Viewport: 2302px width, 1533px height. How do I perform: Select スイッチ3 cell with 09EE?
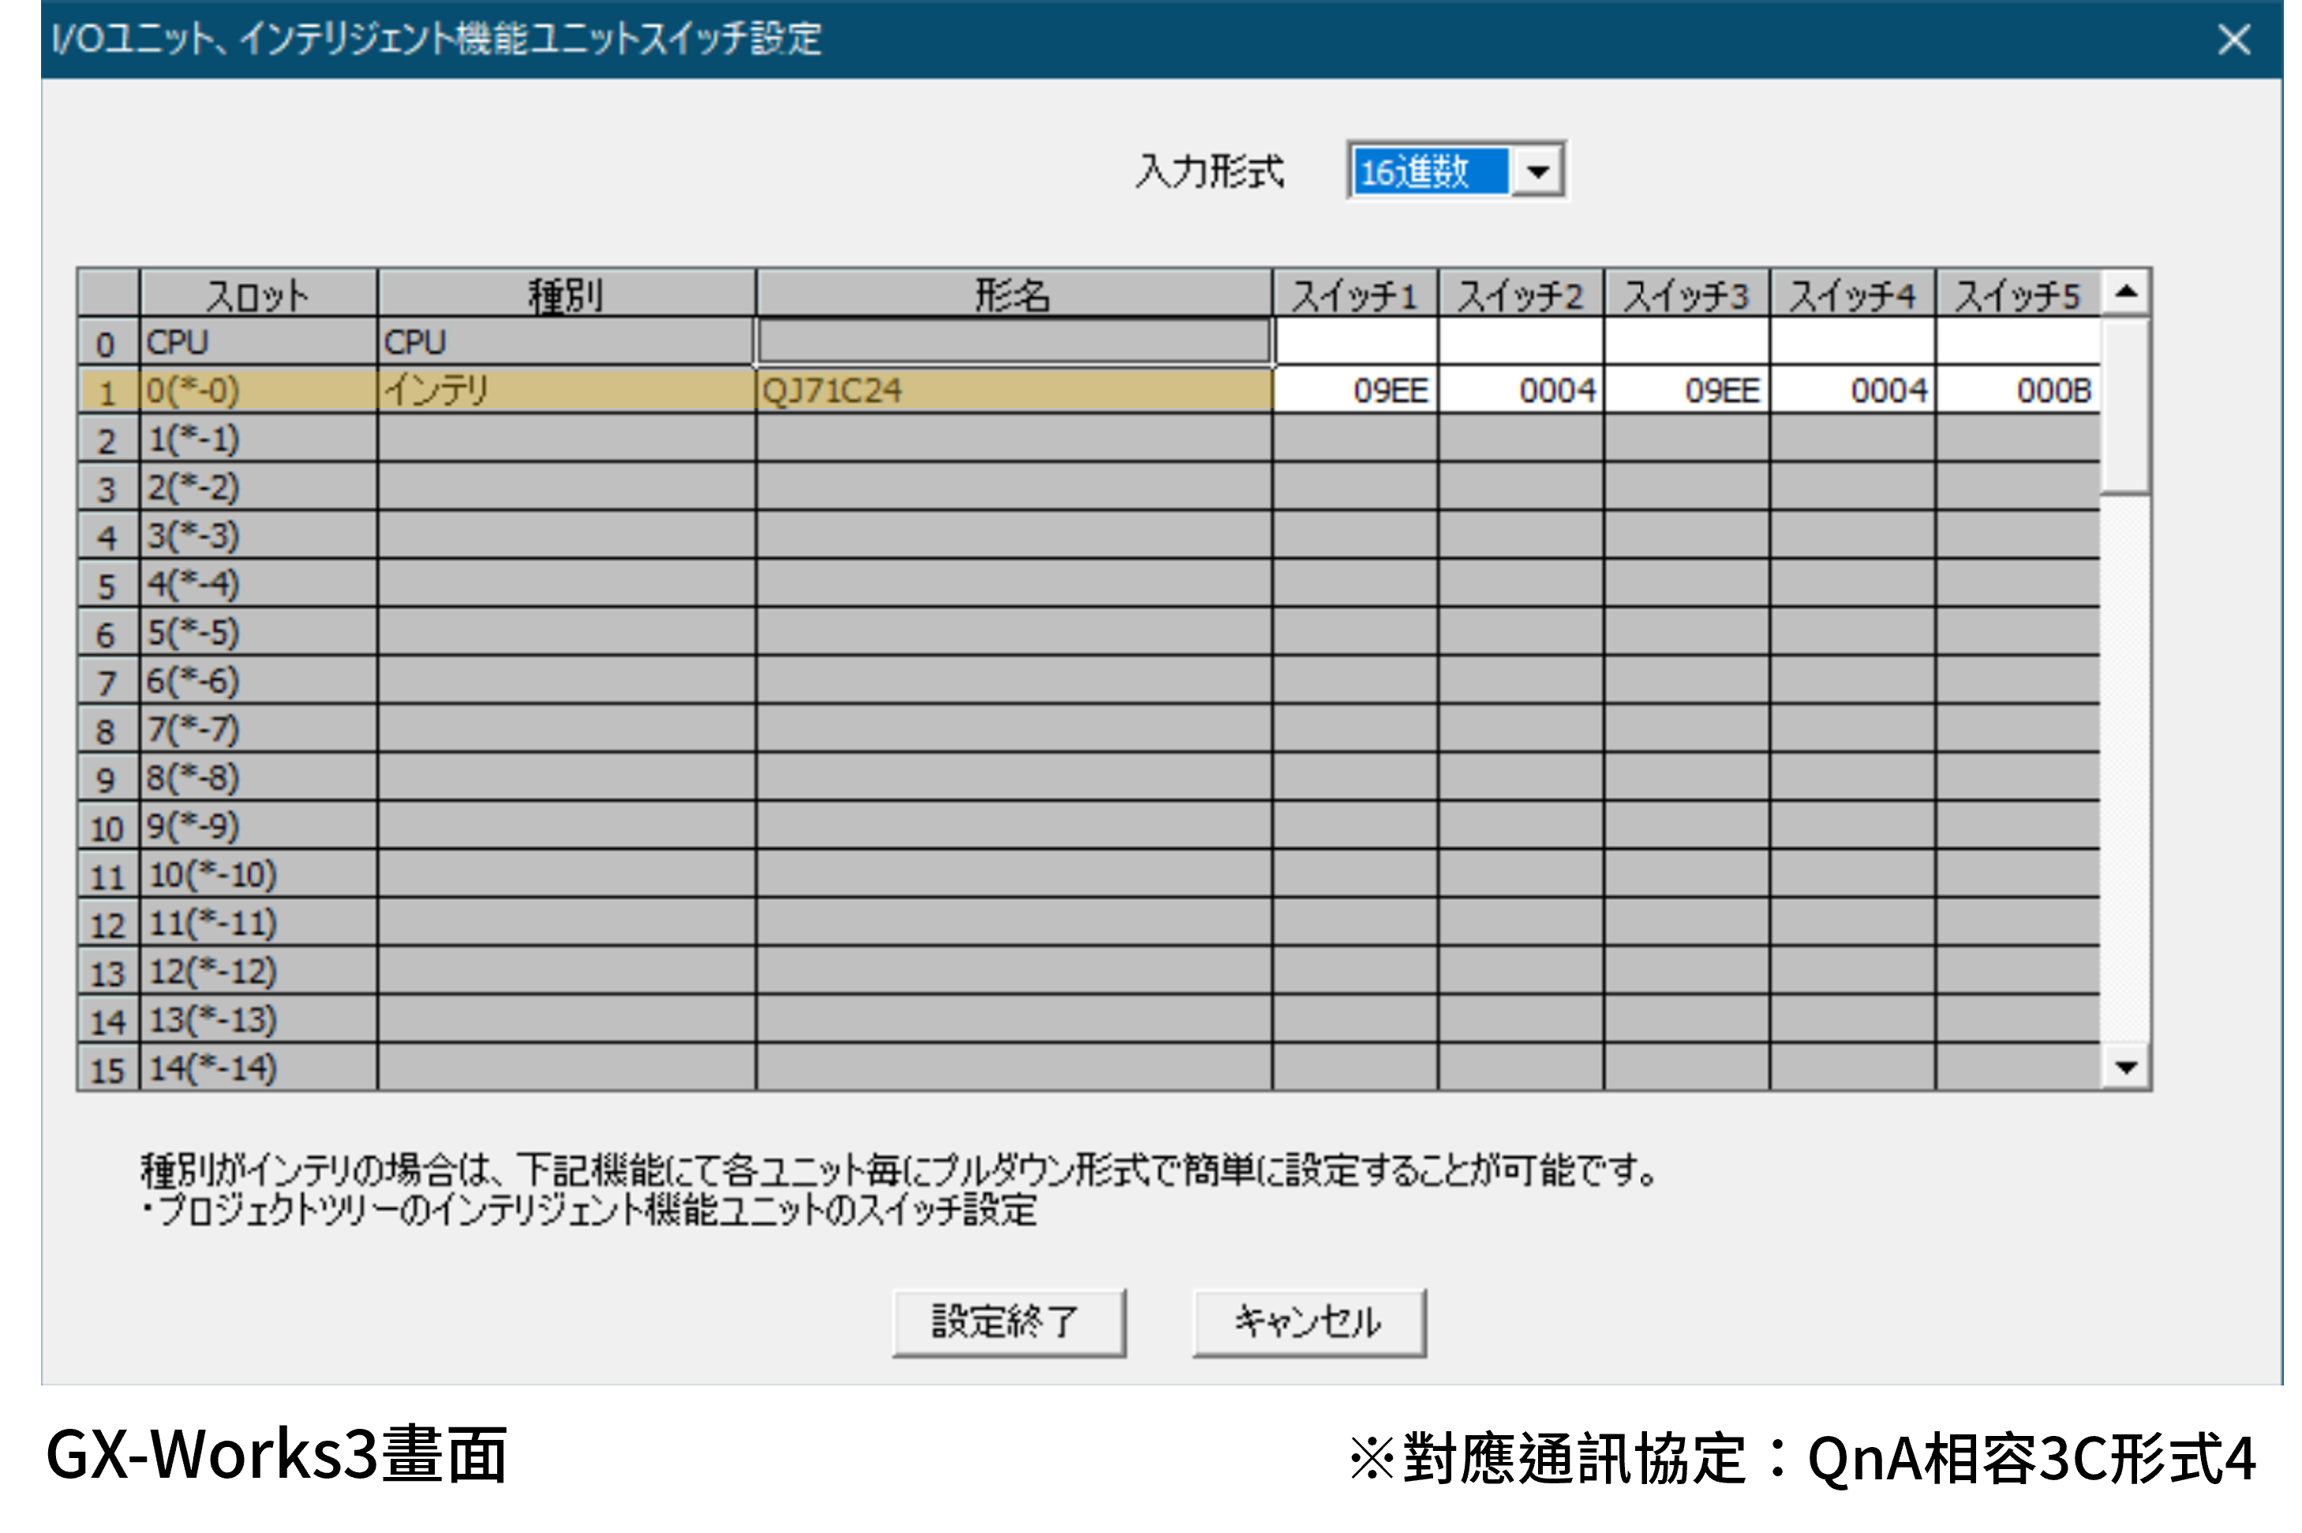coord(1686,391)
